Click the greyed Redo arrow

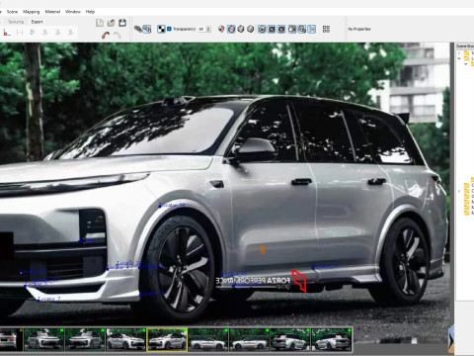[117, 35]
